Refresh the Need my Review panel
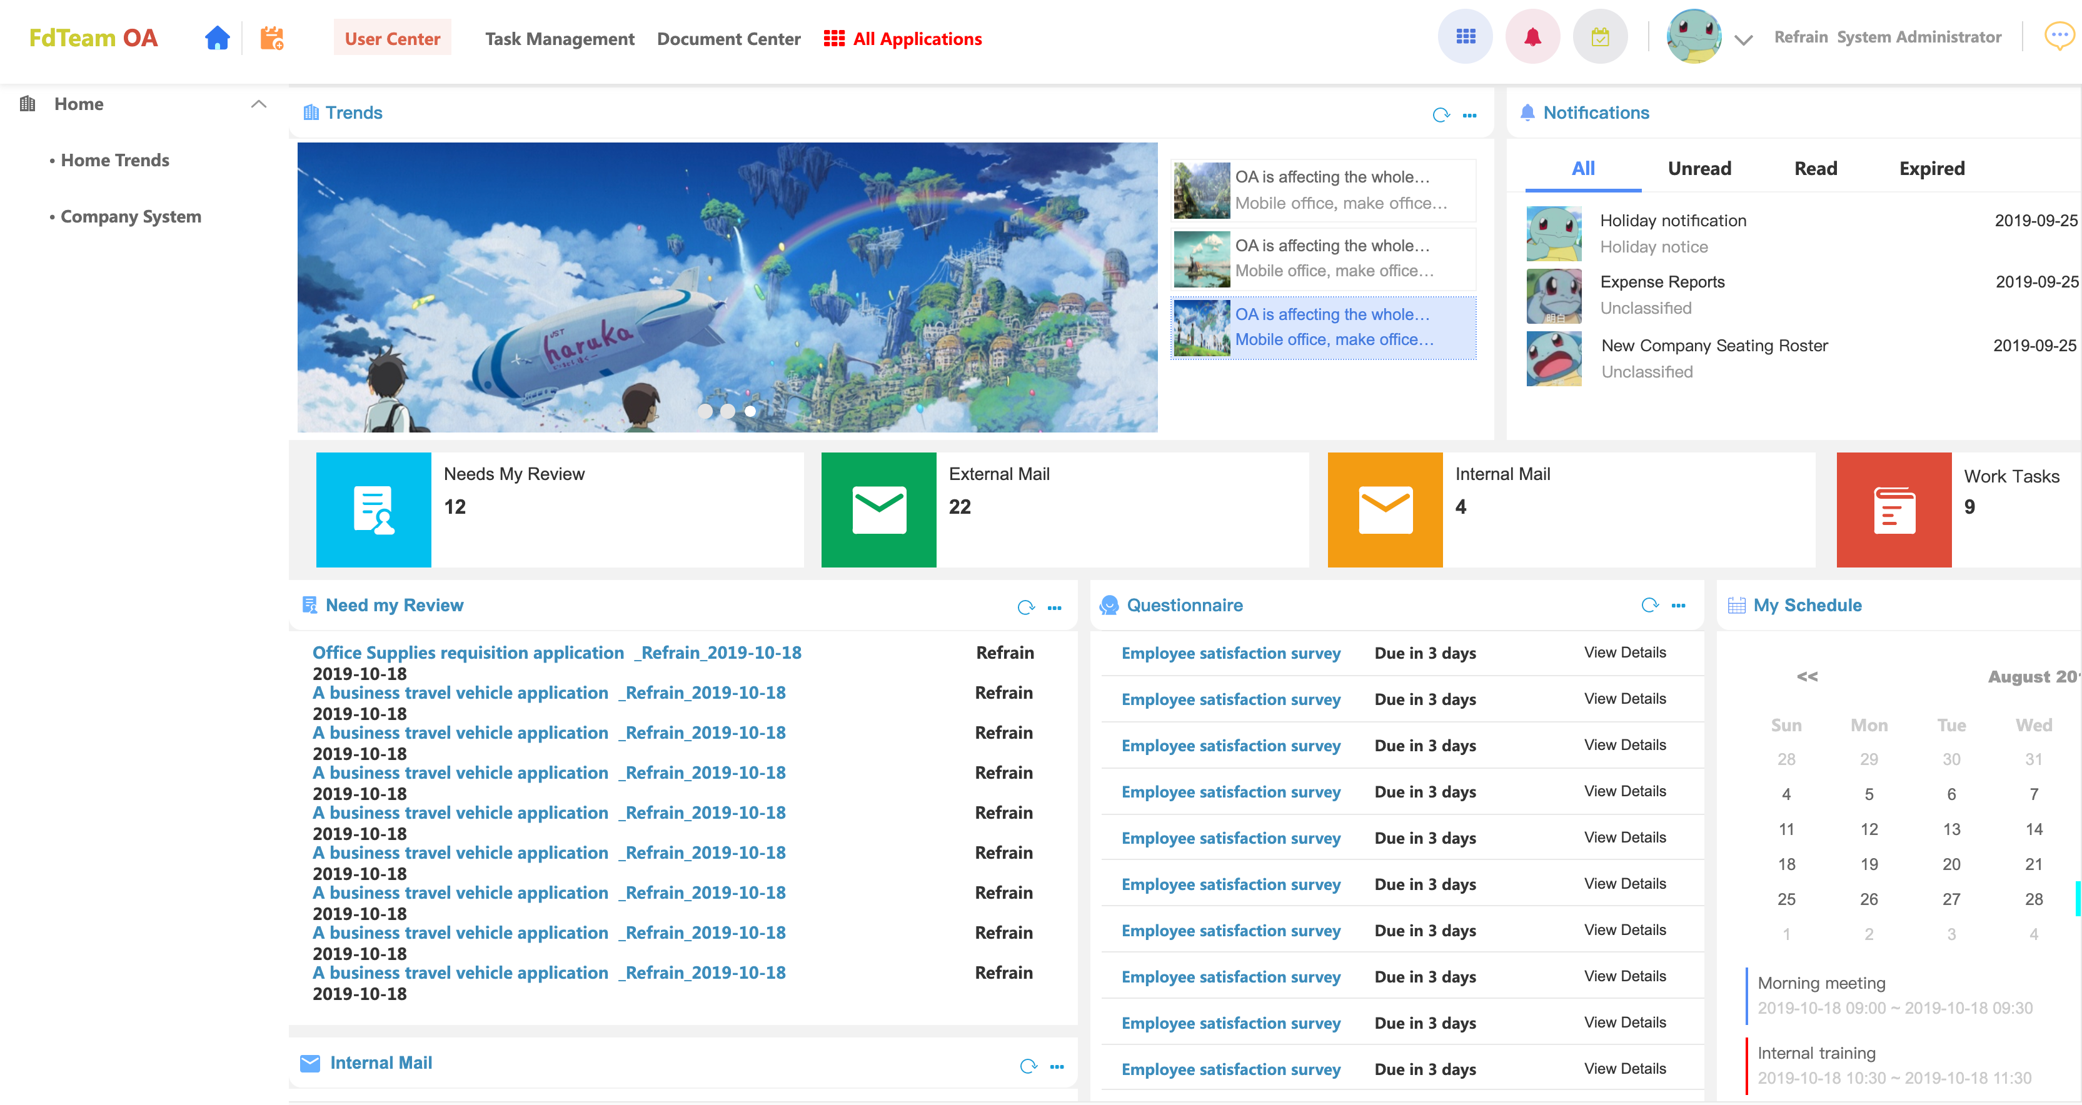Image resolution: width=2082 pixels, height=1105 pixels. pyautogui.click(x=1025, y=607)
